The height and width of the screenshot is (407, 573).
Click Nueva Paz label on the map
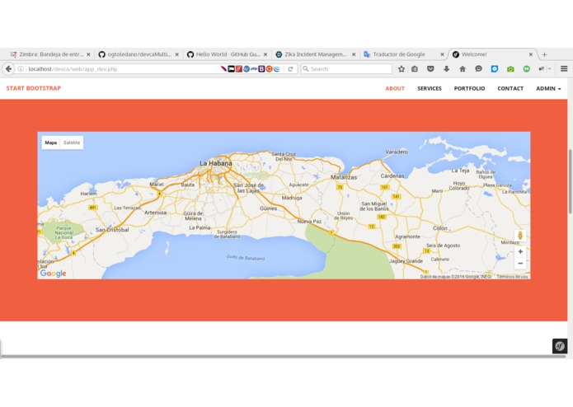coord(309,222)
